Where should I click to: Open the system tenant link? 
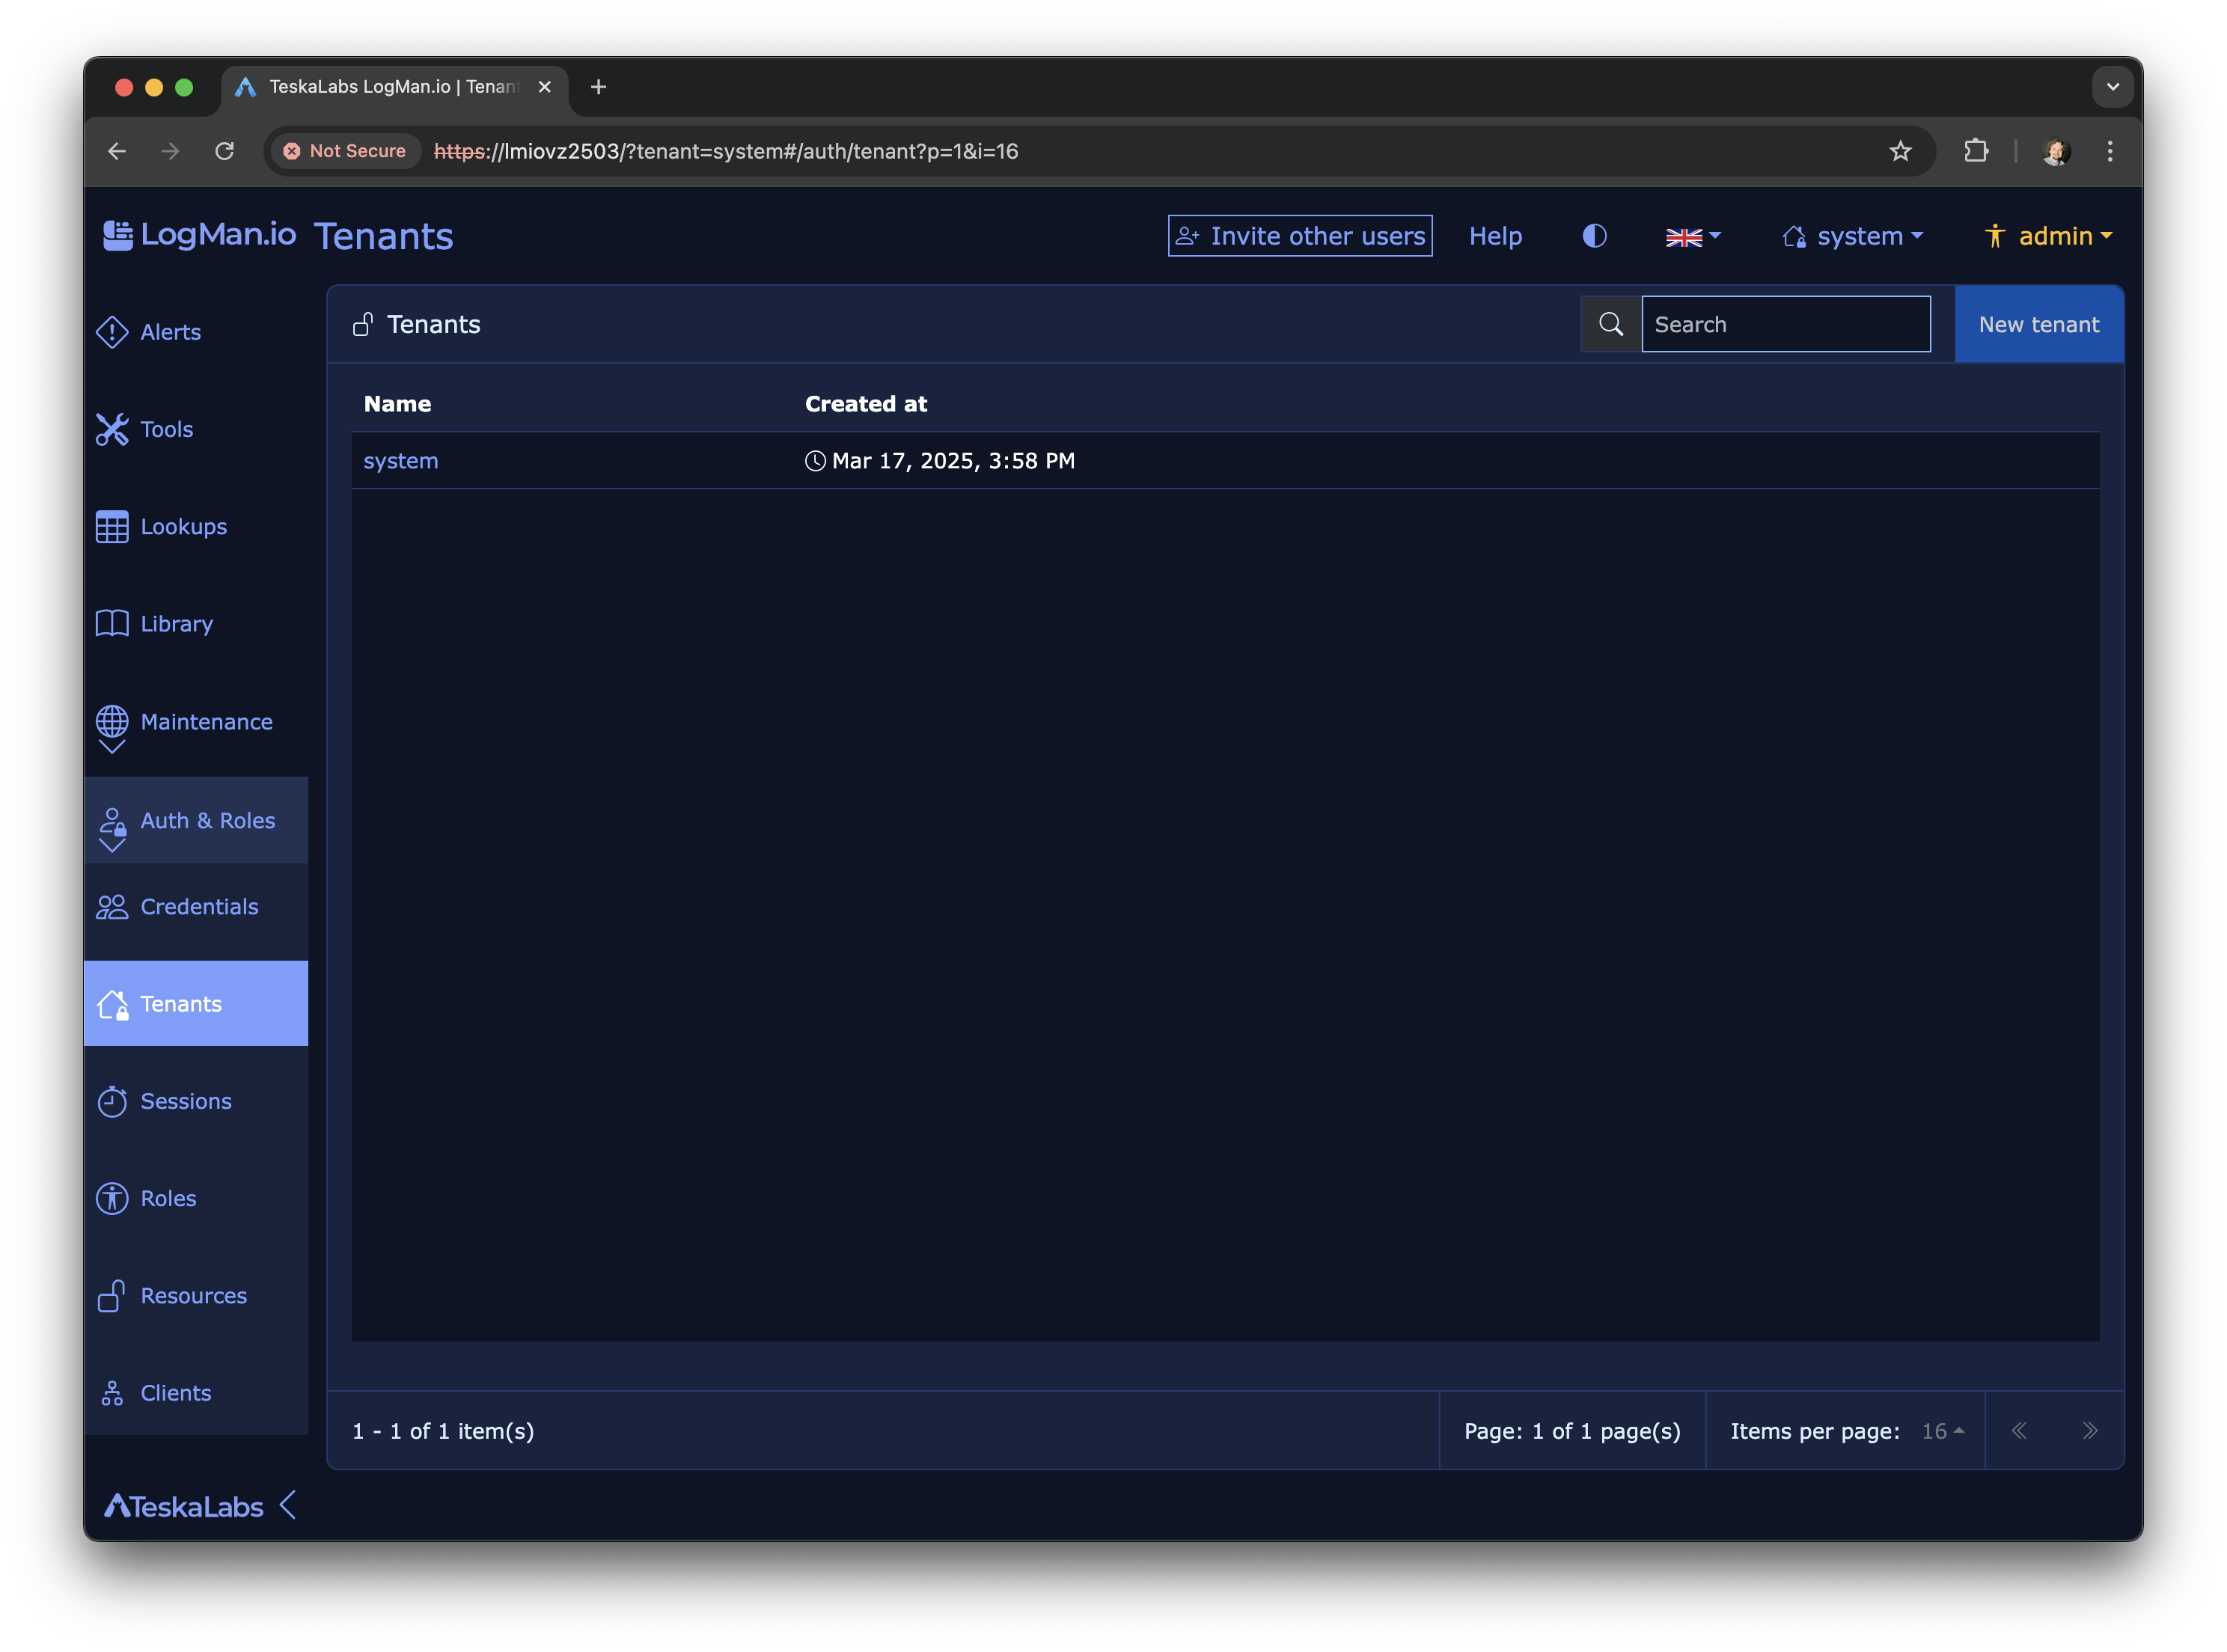click(x=401, y=461)
